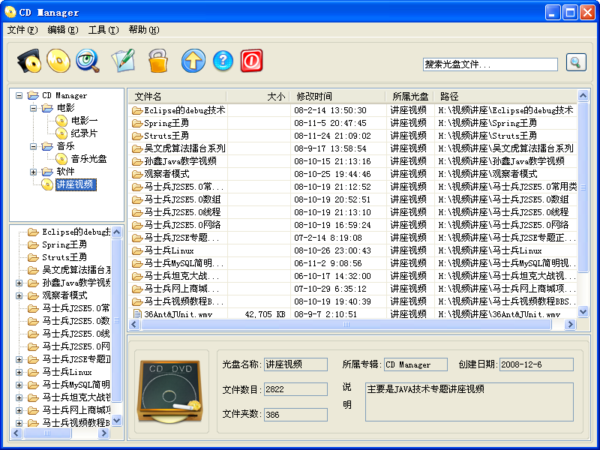Click the file list vertical scrollbar thumb
Image resolution: width=600 pixels, height=450 pixels.
coord(583,187)
